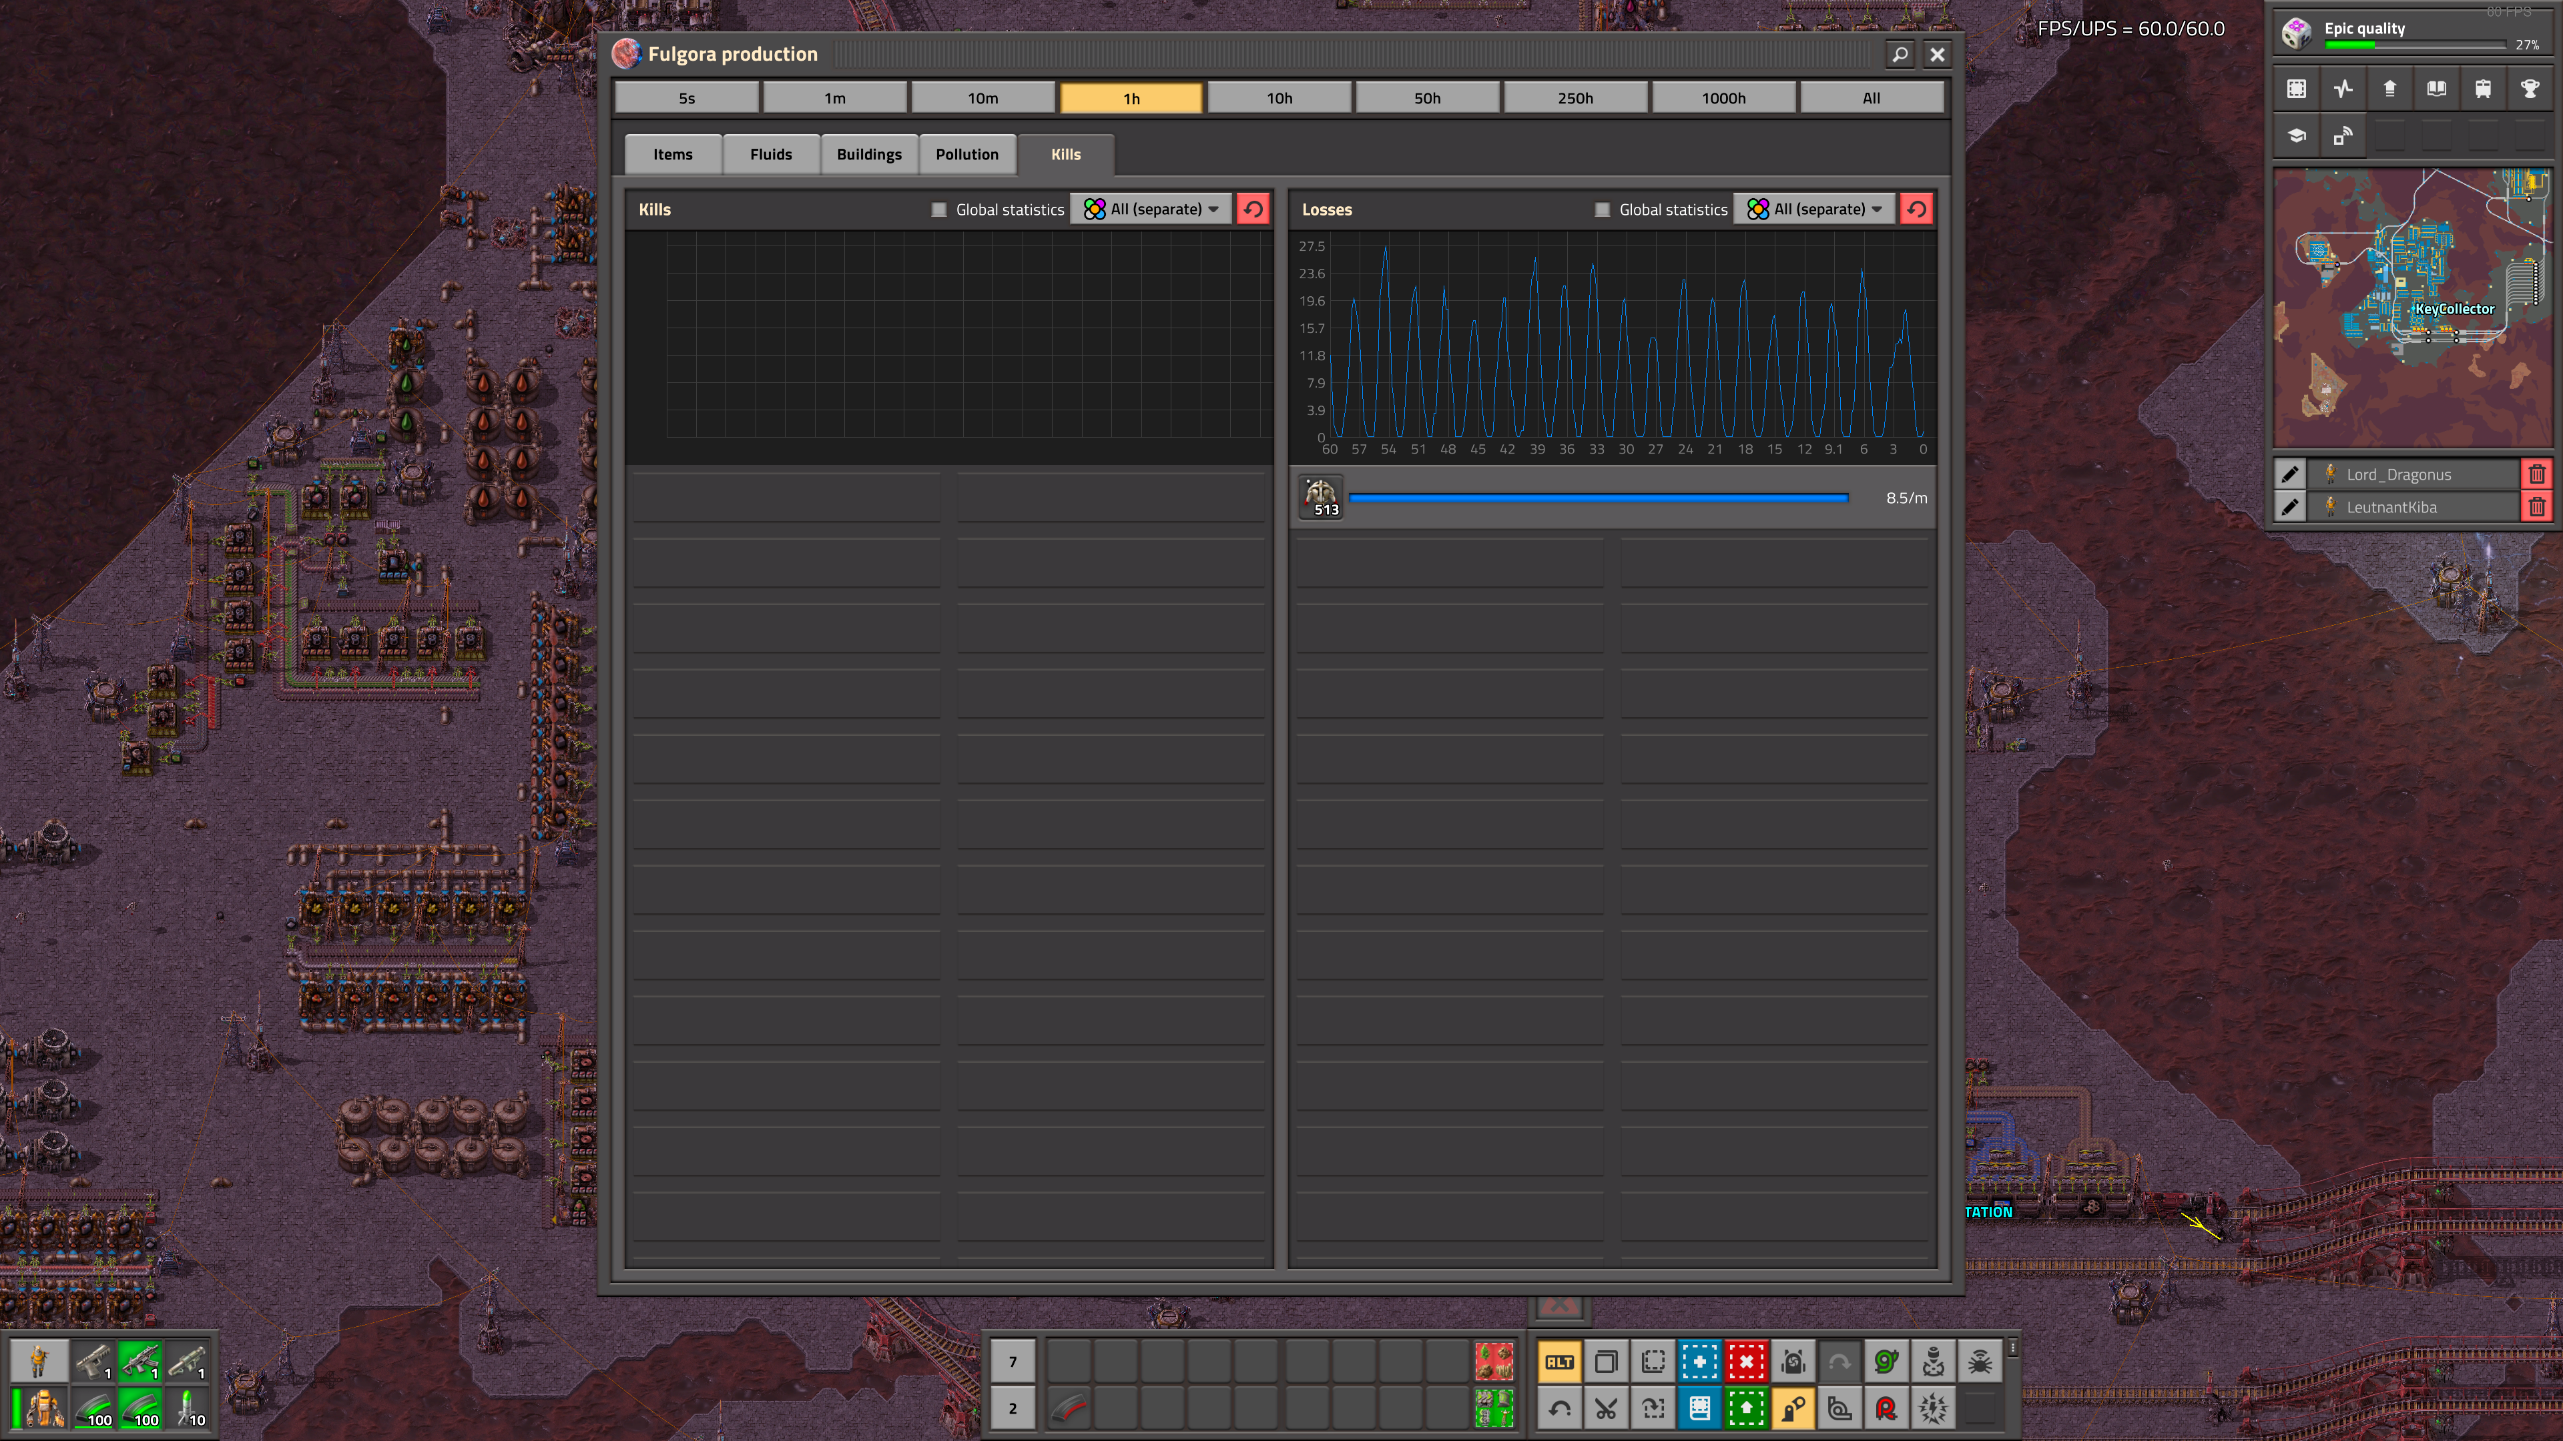This screenshot has height=1441, width=2563.
Task: Open Losses All (separate) quality dropdown
Action: pos(1815,210)
